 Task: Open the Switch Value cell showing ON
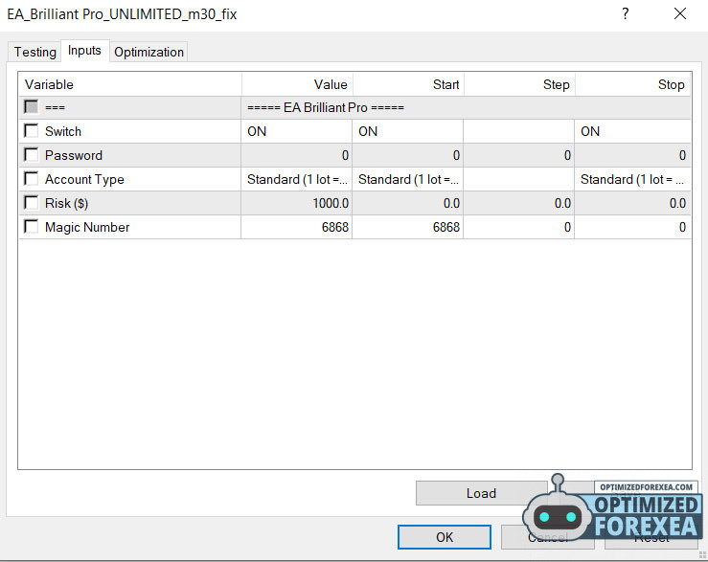(x=297, y=131)
